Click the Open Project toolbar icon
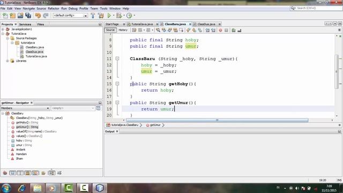Image resolution: width=343 pixels, height=193 pixels. [x=20, y=16]
